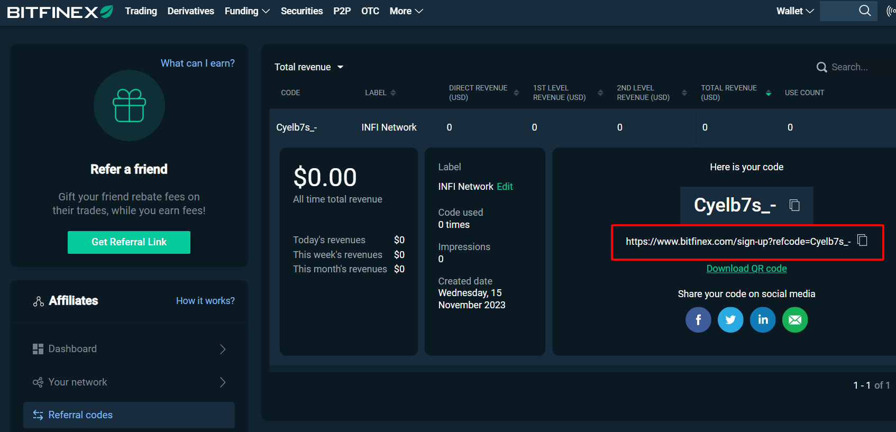The image size is (896, 432).
Task: Share code on LinkedIn
Action: click(763, 320)
